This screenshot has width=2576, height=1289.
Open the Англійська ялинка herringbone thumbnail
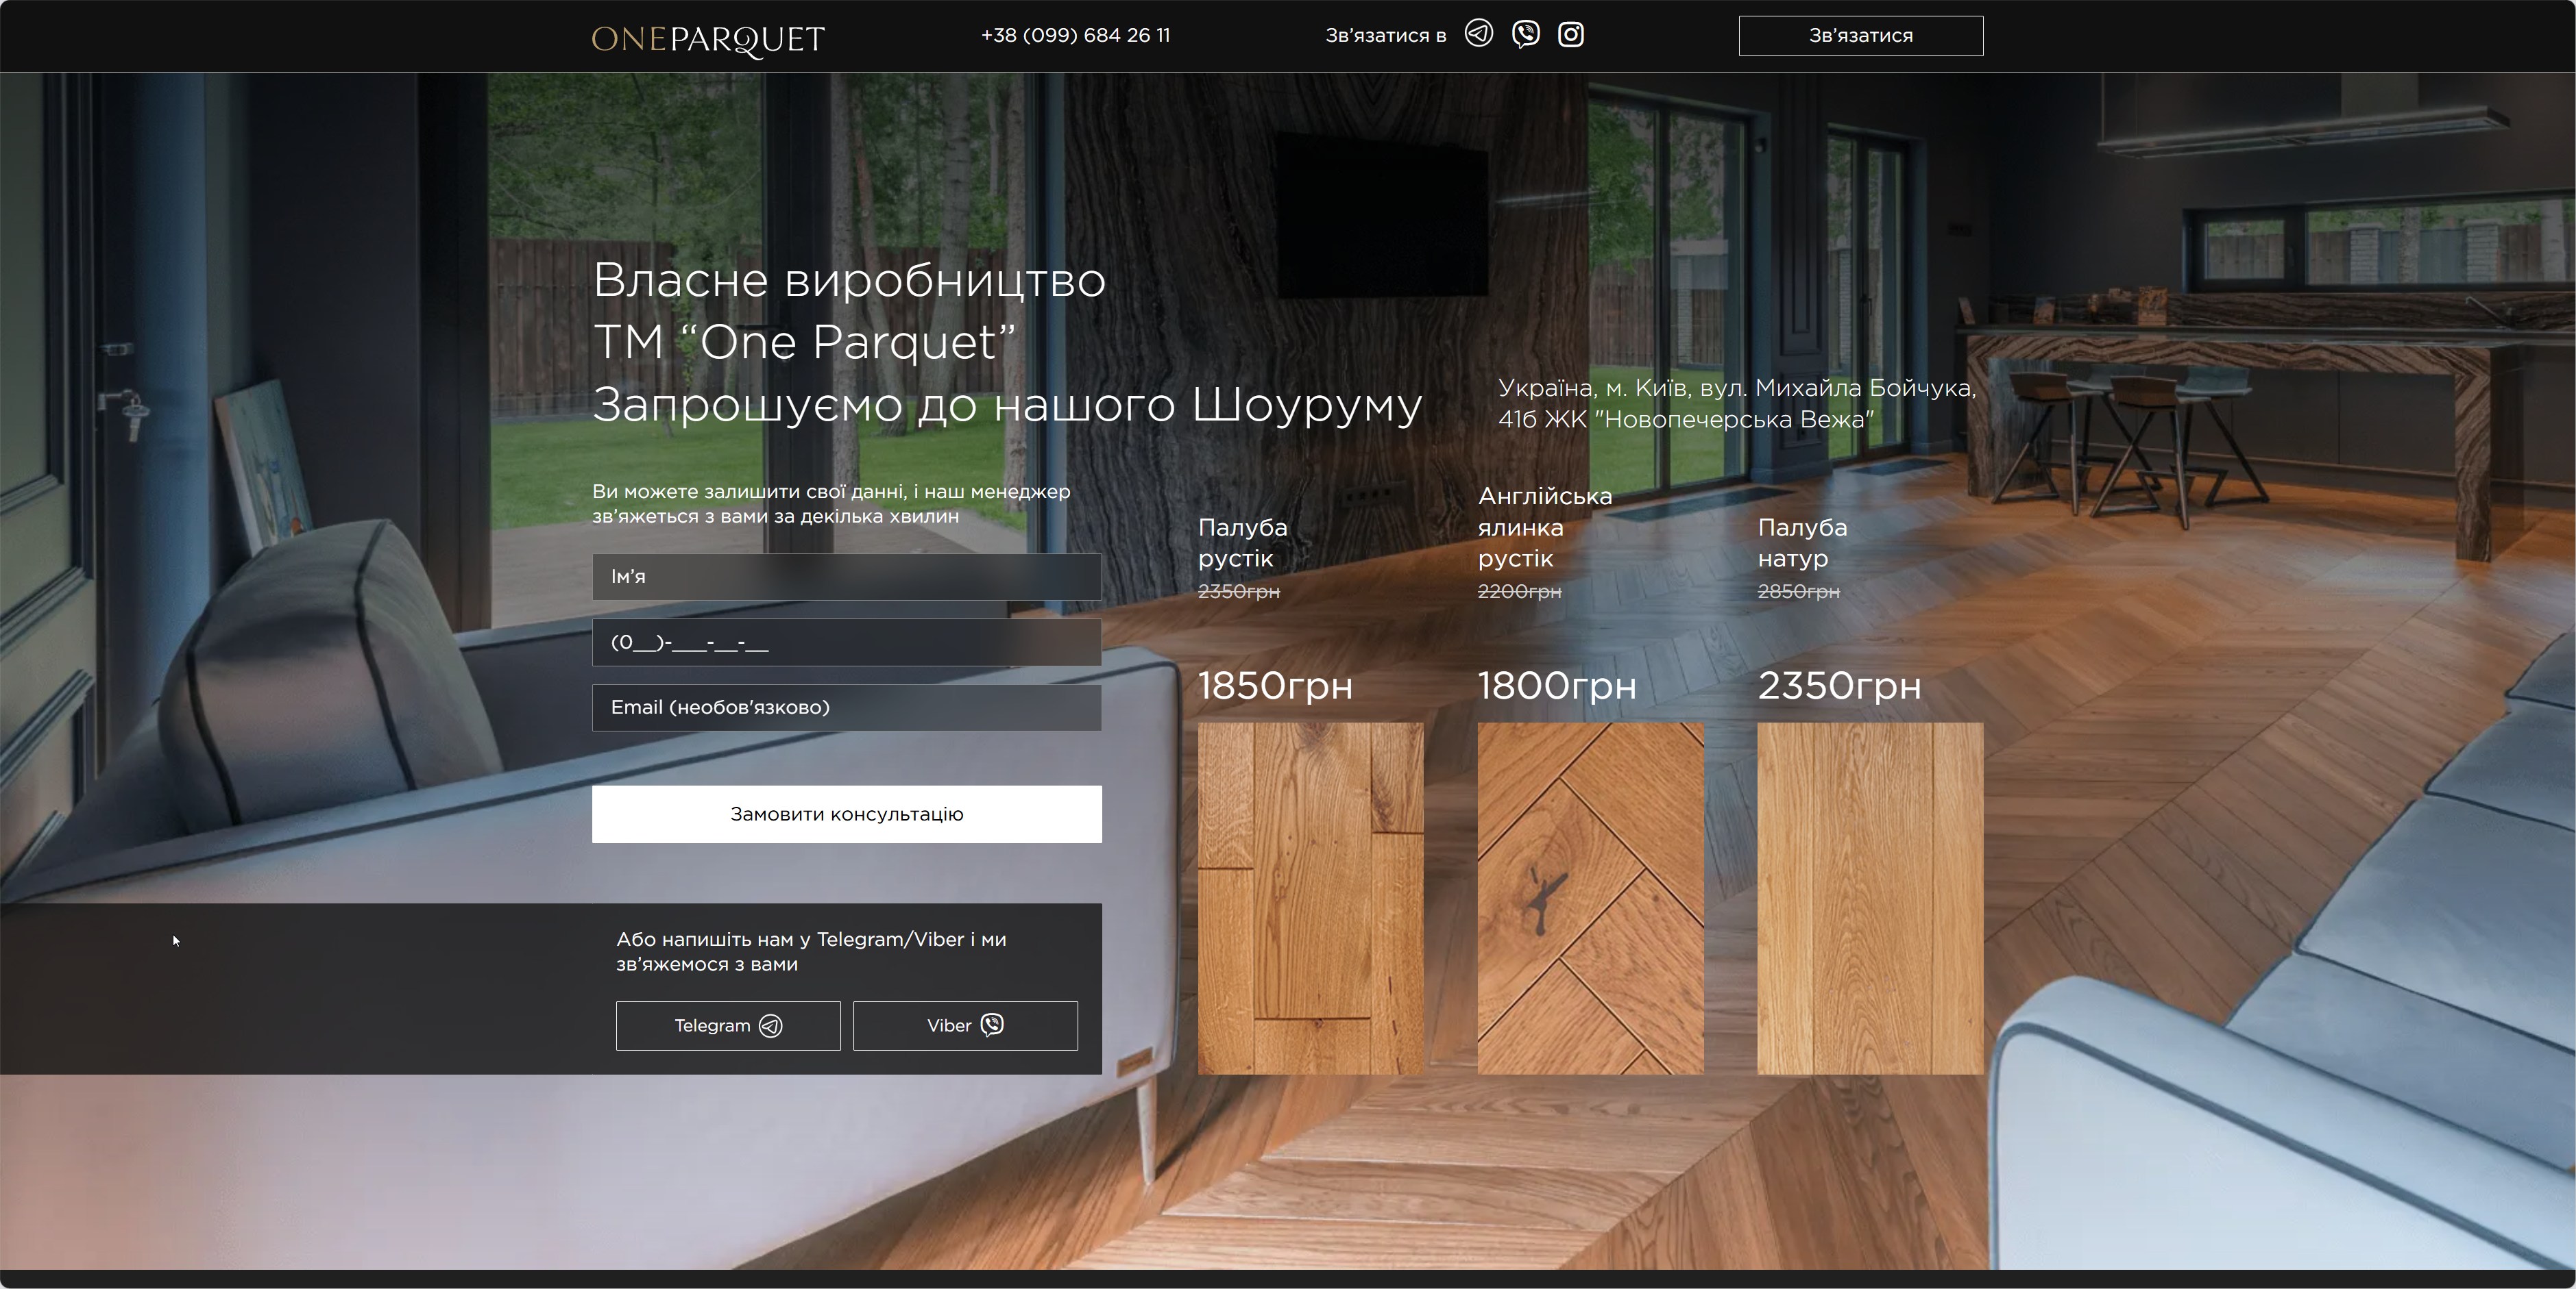1590,899
